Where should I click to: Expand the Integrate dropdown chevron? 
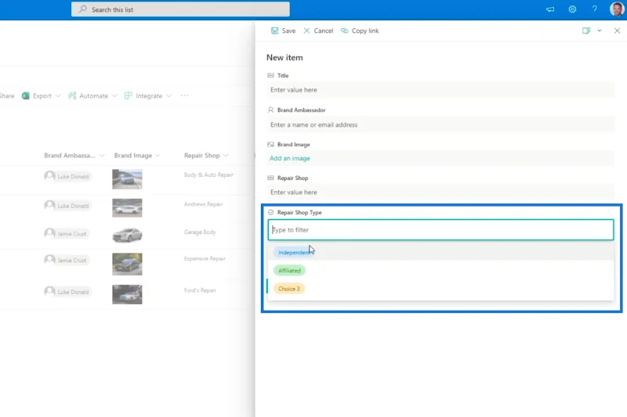[169, 95]
